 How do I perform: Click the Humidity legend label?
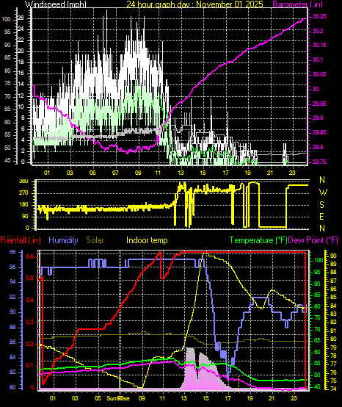pos(63,240)
